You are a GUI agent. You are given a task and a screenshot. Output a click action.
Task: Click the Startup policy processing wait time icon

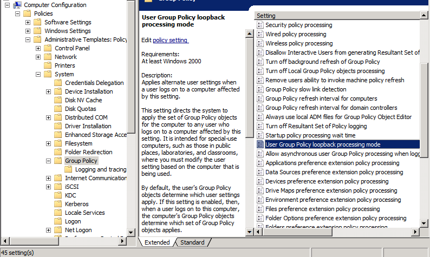point(260,135)
